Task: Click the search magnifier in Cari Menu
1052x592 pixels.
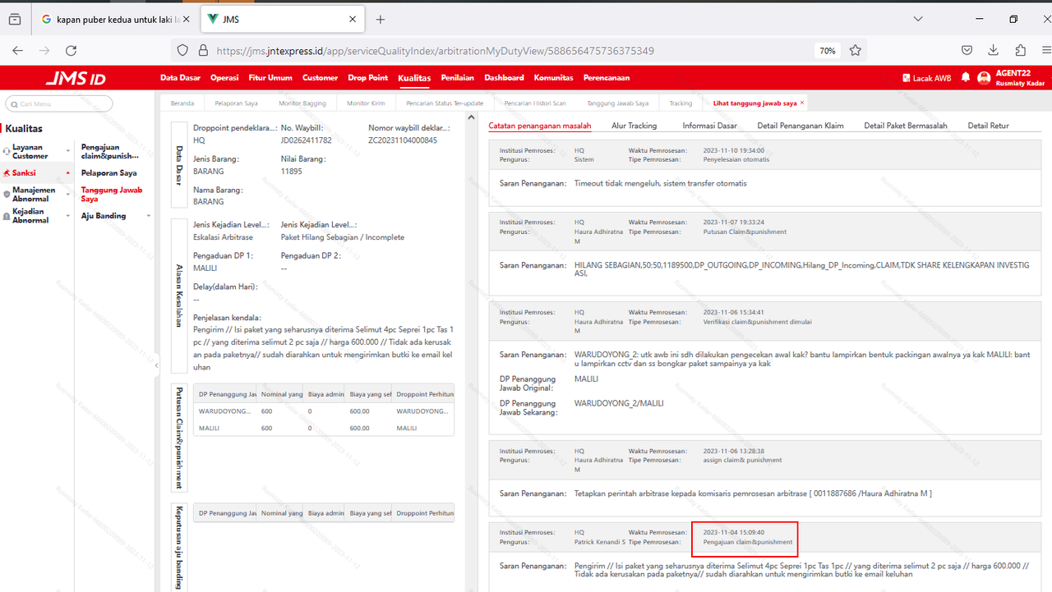Action: coord(14,104)
